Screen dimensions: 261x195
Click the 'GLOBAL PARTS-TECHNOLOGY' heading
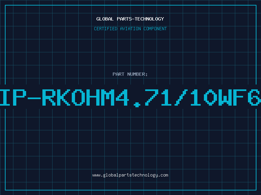click(x=130, y=19)
